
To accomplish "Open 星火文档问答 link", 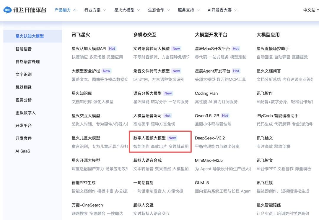I will 268,71.
